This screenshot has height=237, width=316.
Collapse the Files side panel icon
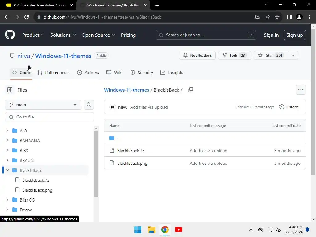coord(10,90)
